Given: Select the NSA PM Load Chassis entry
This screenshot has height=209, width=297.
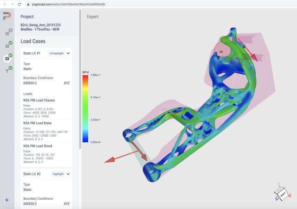Looking at the screenshot, I should pyautogui.click(x=43, y=100).
